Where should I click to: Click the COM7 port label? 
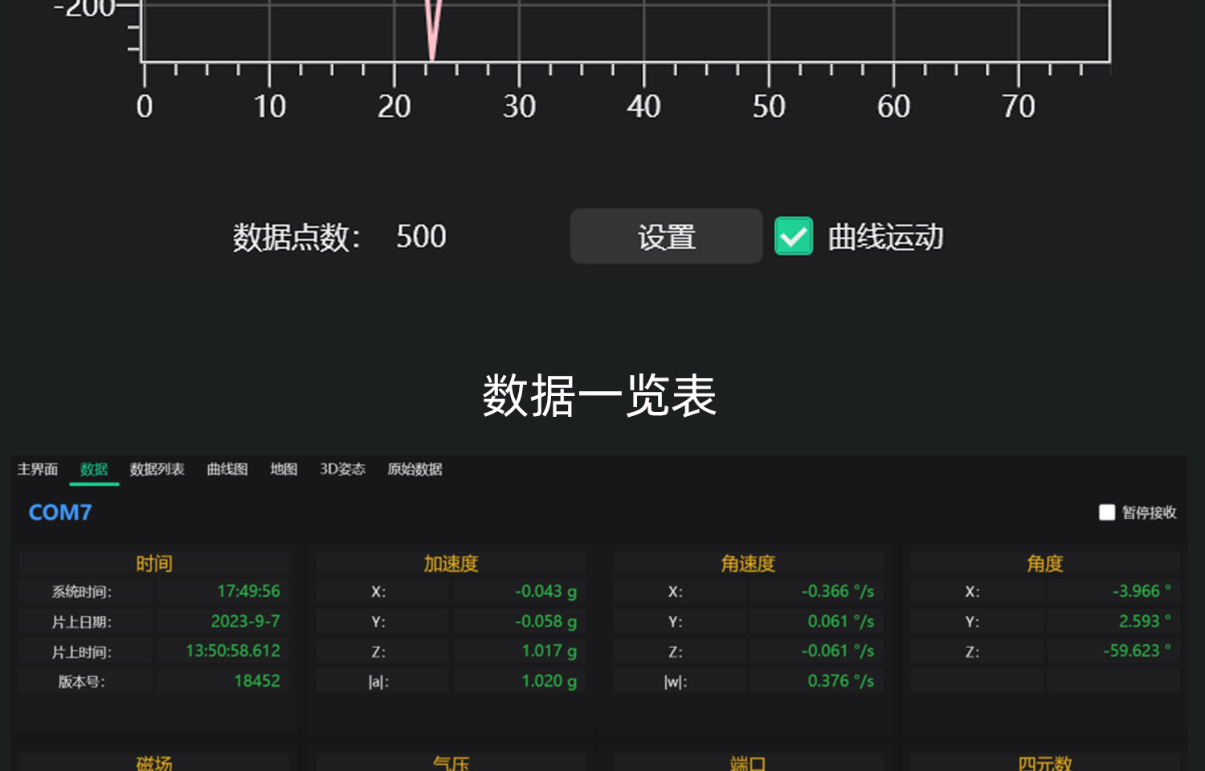(x=60, y=512)
